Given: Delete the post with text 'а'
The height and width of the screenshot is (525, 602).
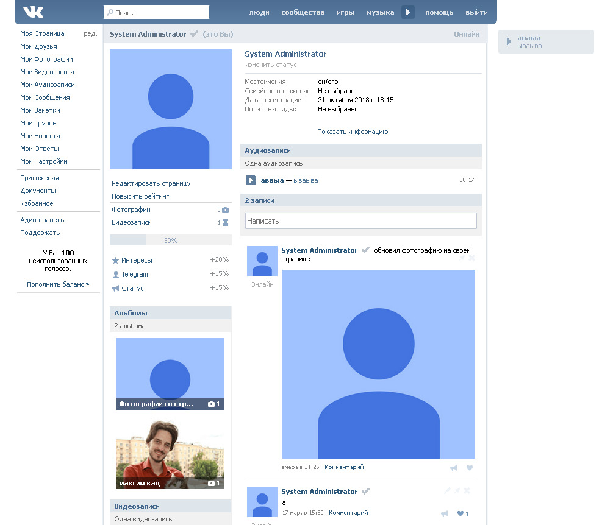Looking at the screenshot, I should (467, 490).
